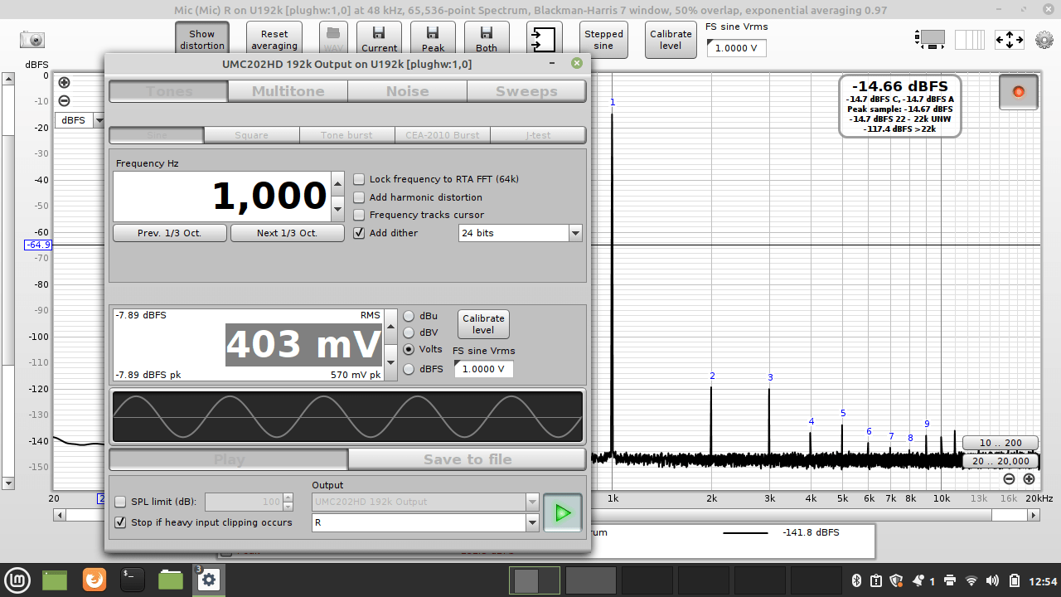Image resolution: width=1061 pixels, height=597 pixels.
Task: Switch to the Multitone tab
Action: pyautogui.click(x=288, y=91)
